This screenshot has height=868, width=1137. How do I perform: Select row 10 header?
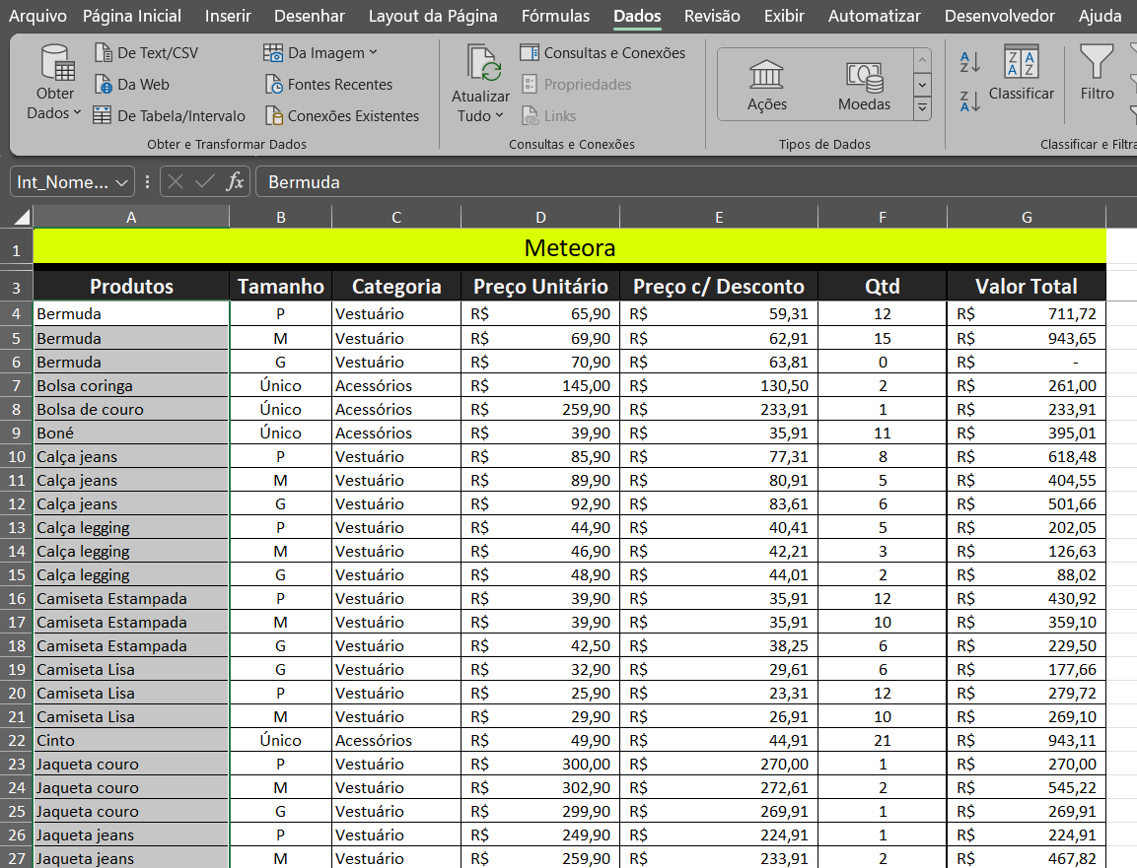pos(17,456)
